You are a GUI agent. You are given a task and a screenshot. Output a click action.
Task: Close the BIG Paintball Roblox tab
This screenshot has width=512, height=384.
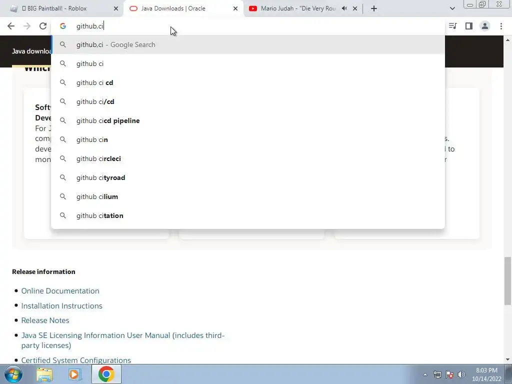pyautogui.click(x=116, y=8)
